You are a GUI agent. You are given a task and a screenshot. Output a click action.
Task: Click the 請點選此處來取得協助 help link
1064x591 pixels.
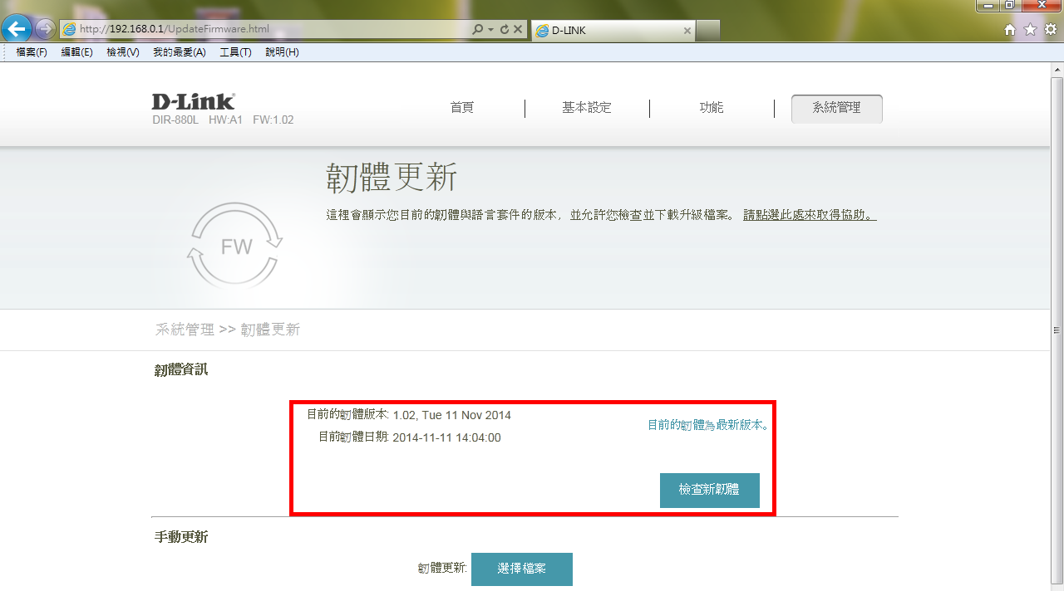point(809,215)
